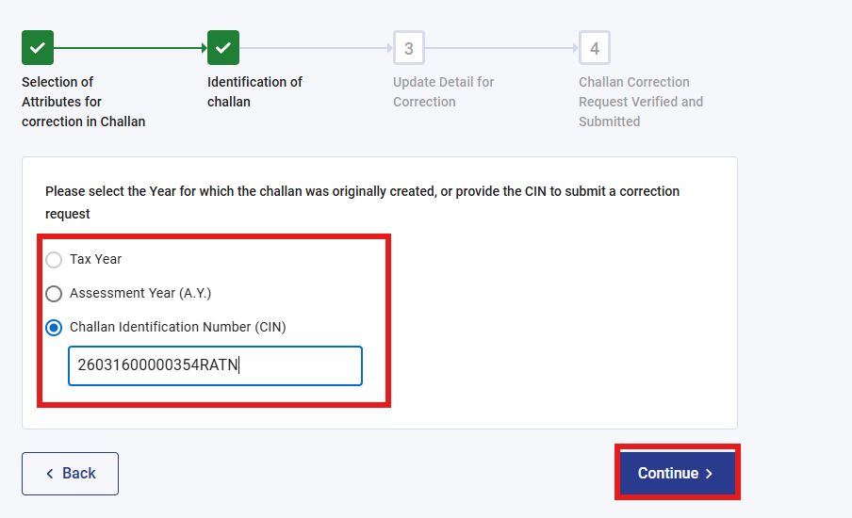Select the Tax Year radio button

point(55,260)
